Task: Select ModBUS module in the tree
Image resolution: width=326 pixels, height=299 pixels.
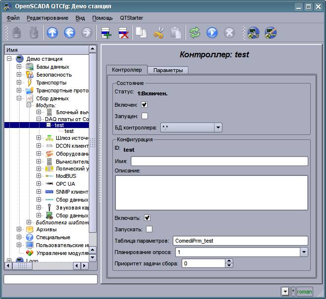Action: coord(66,176)
